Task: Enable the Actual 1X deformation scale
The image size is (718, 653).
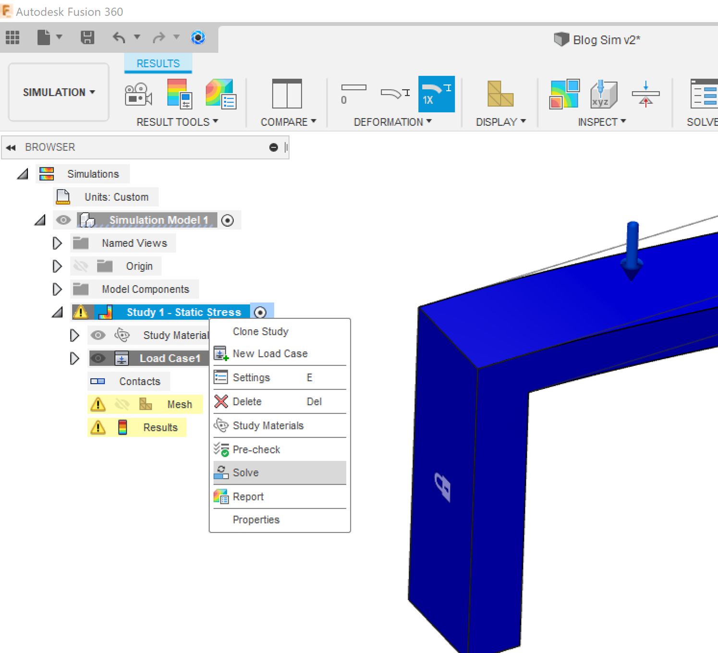Action: pos(435,94)
